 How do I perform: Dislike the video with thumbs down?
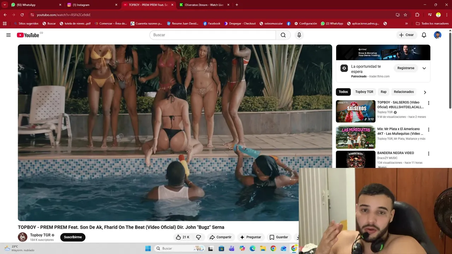[198, 237]
